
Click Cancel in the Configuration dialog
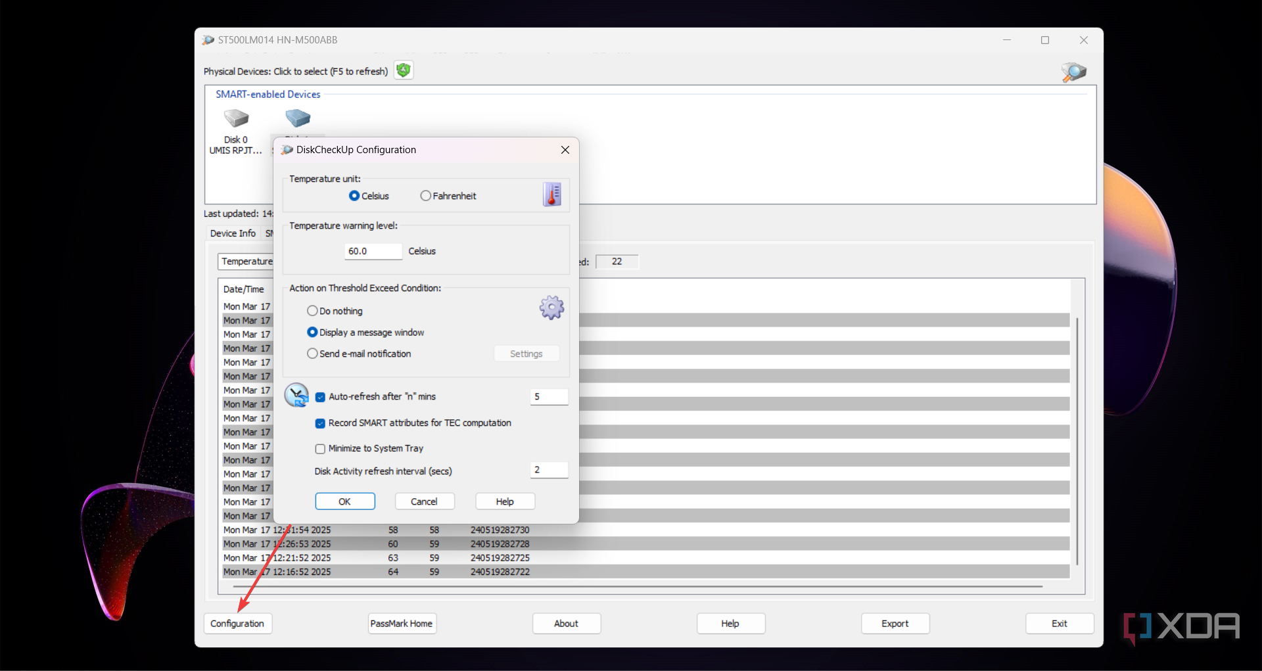point(425,501)
